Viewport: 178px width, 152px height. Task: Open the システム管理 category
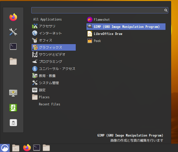54,83
